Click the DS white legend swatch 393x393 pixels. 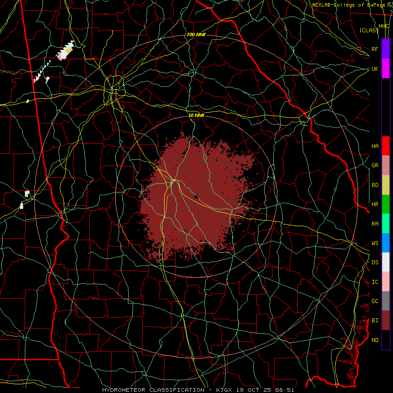click(x=386, y=262)
